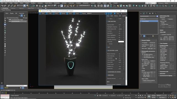Click Region in Corona VFB toolbar
The width and height of the screenshot is (177, 99).
coord(83,13)
